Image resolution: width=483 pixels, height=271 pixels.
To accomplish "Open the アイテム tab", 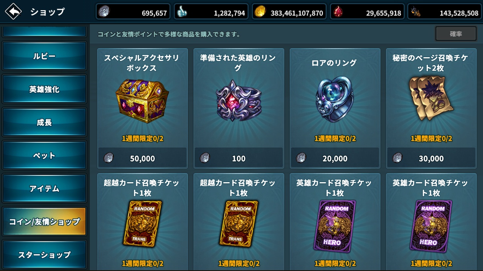I will point(44,189).
